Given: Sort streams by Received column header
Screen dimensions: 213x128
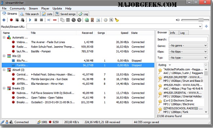Looking at the screenshot, I should (x=85, y=33).
